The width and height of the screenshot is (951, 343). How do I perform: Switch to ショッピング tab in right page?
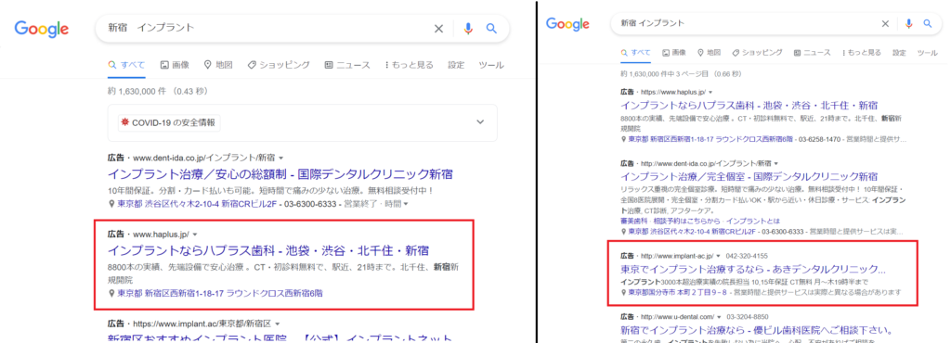758,53
